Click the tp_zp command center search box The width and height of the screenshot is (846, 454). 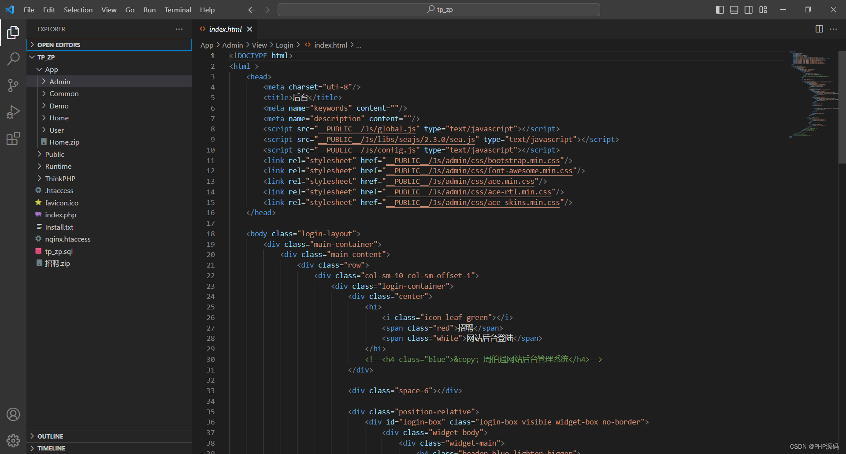coord(439,10)
